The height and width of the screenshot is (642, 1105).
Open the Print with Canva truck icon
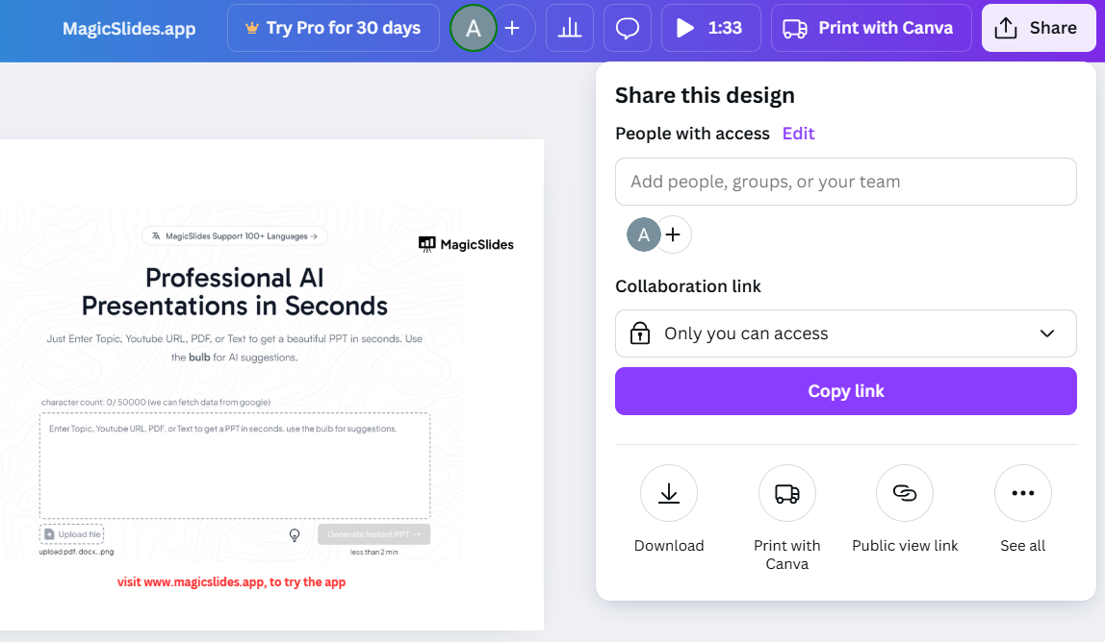pyautogui.click(x=787, y=493)
